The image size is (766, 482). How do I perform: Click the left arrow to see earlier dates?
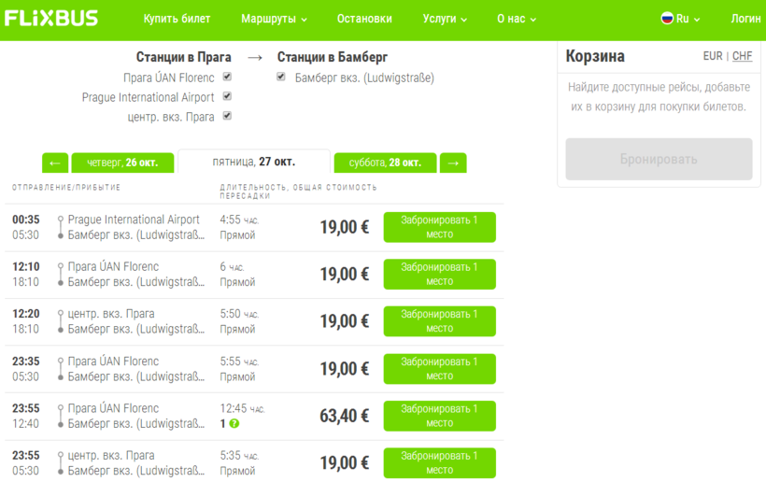coord(55,163)
